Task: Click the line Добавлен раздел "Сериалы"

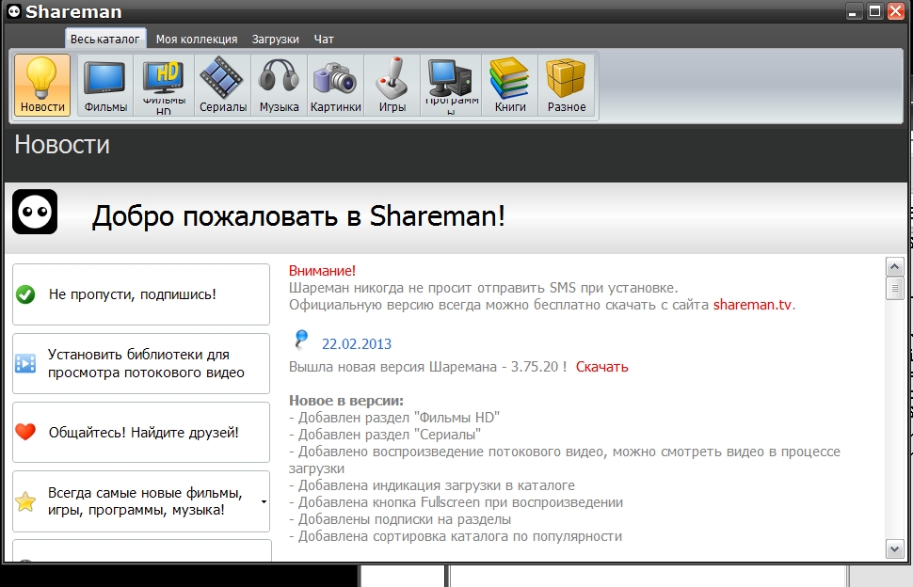Action: point(385,435)
